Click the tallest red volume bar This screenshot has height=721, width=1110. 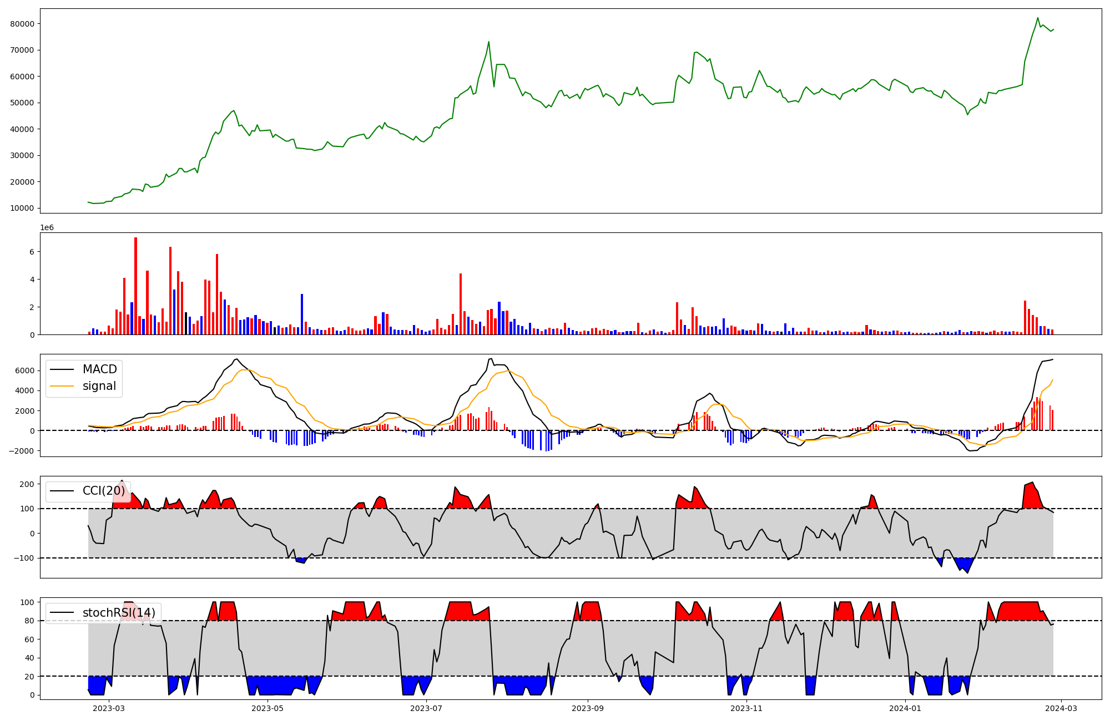[x=135, y=286]
